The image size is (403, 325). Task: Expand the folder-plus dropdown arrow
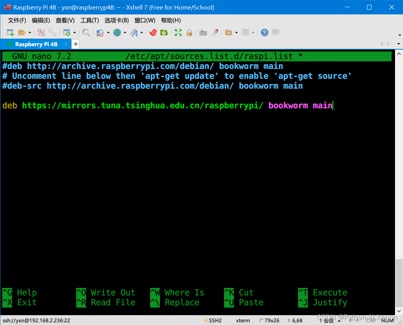(237, 33)
